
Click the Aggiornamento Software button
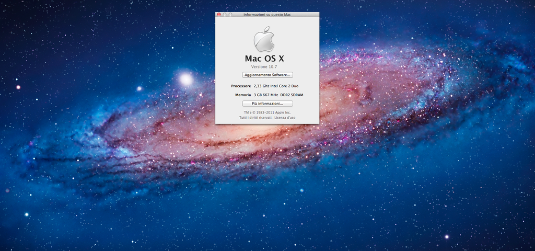point(267,75)
